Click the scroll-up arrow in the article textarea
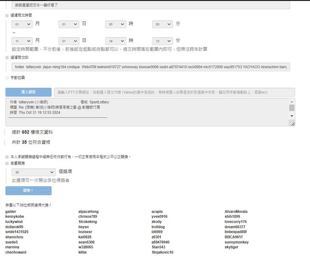This screenshot has height=256, width=310. (292, 102)
